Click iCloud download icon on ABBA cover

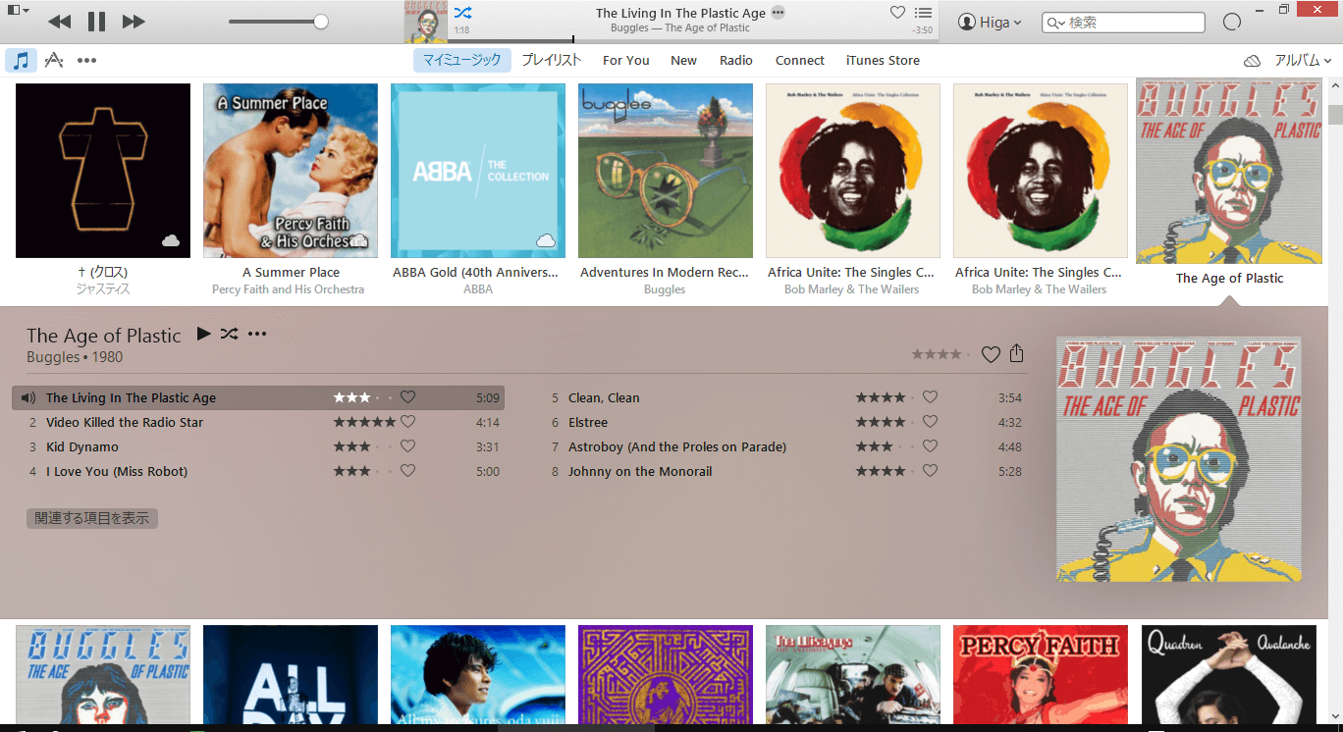546,240
